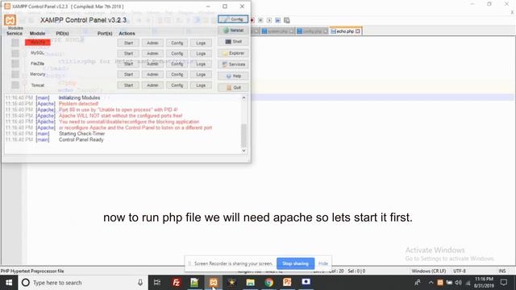Open Google Chrome from the taskbar

pos(268,283)
